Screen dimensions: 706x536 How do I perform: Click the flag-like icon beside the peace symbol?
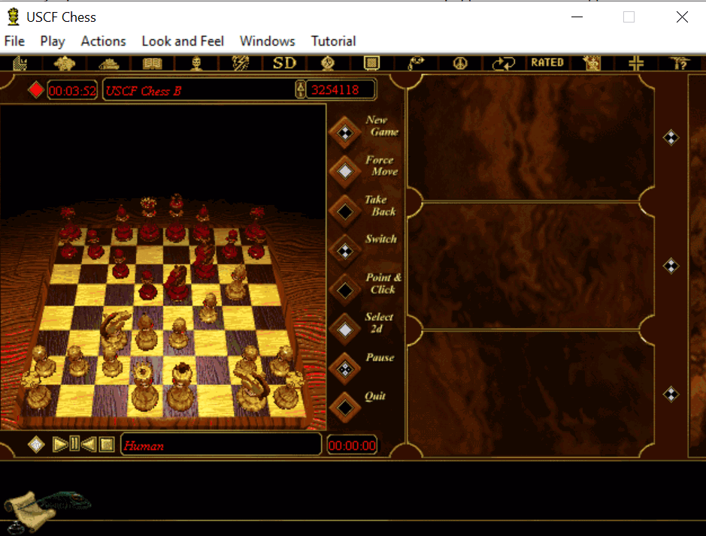(x=415, y=63)
